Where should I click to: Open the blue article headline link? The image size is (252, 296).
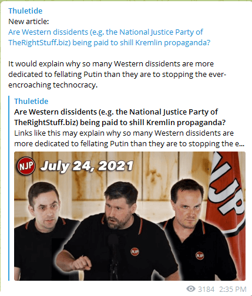click(109, 37)
